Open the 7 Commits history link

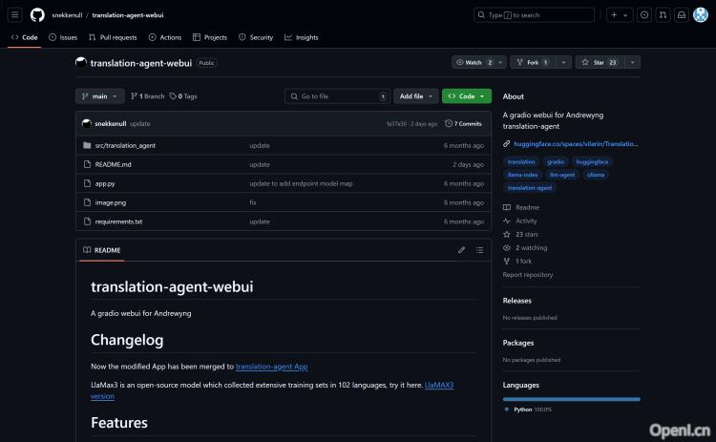point(464,123)
